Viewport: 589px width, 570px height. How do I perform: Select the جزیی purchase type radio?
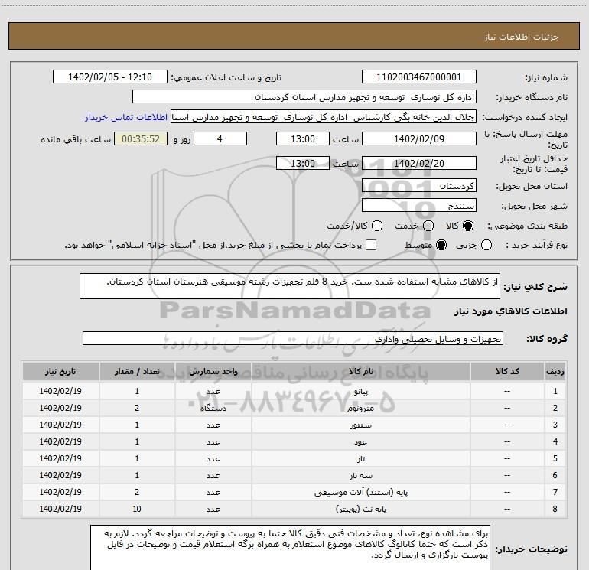(486, 245)
